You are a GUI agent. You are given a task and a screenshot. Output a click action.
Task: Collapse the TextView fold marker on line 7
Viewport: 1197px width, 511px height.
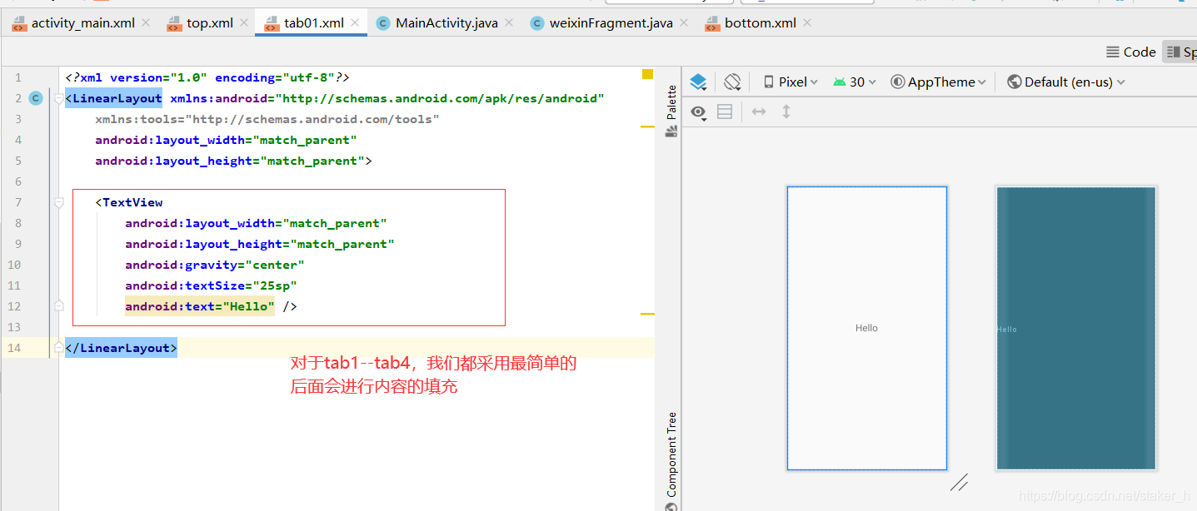[58, 202]
